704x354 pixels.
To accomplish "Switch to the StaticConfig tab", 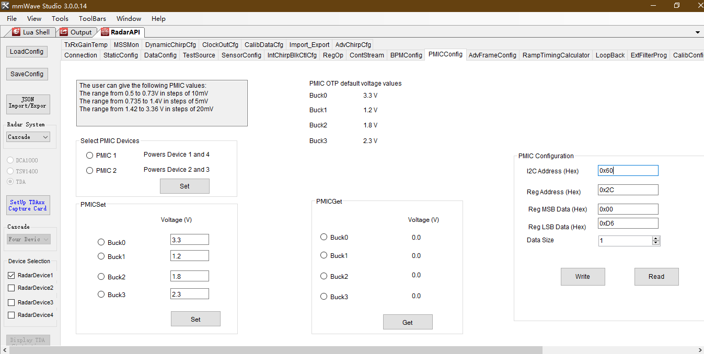I will tap(121, 55).
